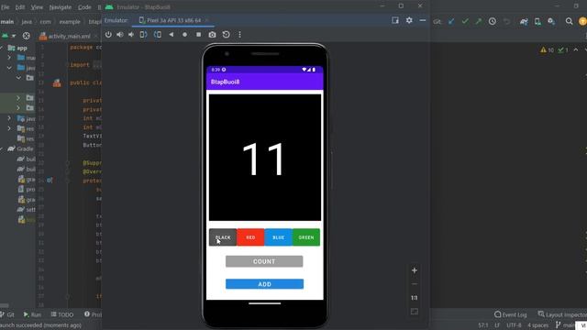Click the 'main' breadcrumb in navigation bar
587x330 pixels.
coord(7,22)
